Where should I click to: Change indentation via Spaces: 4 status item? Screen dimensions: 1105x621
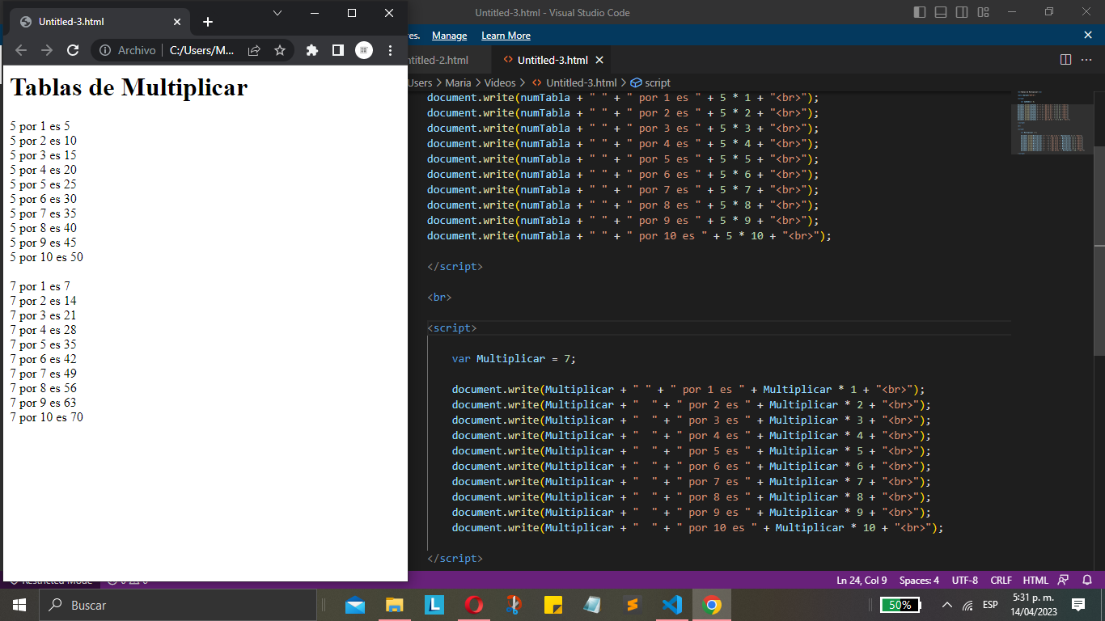(919, 580)
